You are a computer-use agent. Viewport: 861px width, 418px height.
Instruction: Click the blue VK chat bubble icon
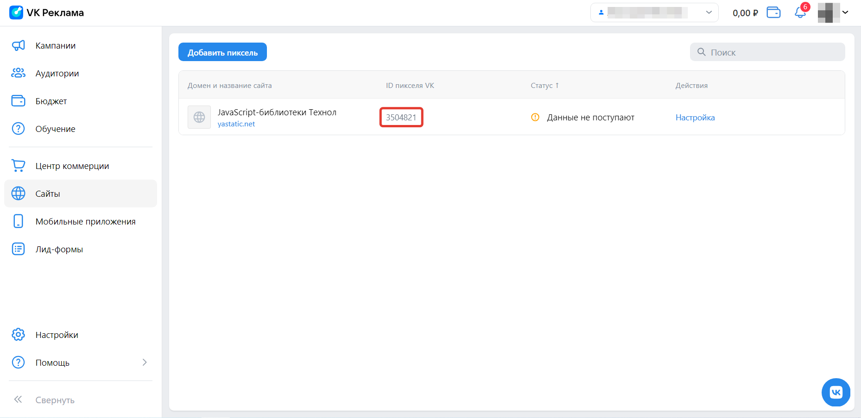click(x=836, y=393)
